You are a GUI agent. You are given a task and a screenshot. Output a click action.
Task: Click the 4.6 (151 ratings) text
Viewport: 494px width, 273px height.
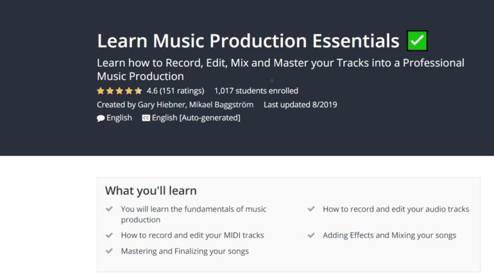click(x=175, y=90)
